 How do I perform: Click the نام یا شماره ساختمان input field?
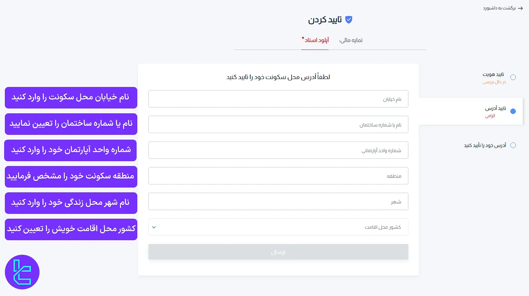click(278, 124)
